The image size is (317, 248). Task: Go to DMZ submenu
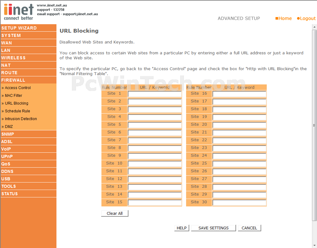[9, 127]
